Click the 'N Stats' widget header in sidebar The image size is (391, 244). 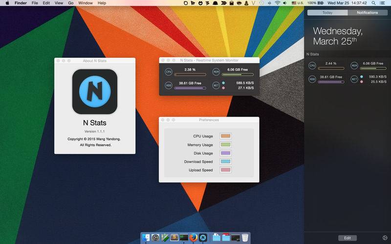(313, 54)
